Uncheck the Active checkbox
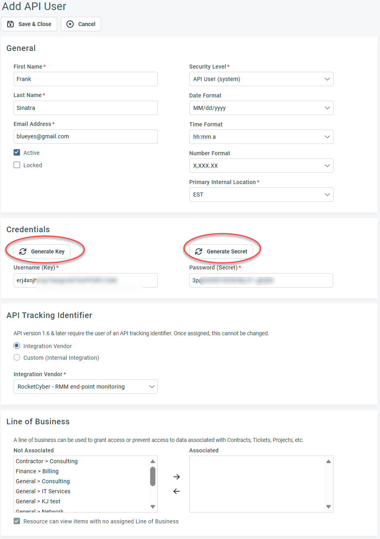380x539 pixels. coord(17,152)
